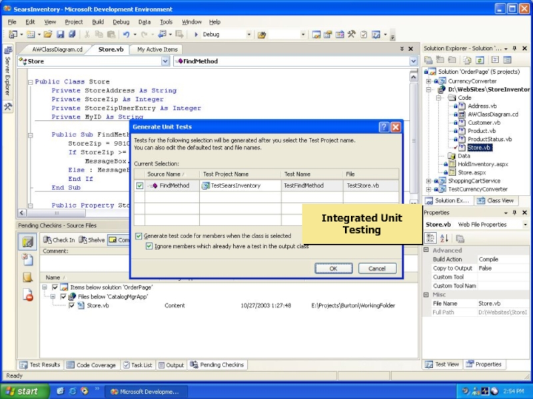Sort properties alphabetically with A-Z icon
The image size is (533, 399).
pos(443,239)
